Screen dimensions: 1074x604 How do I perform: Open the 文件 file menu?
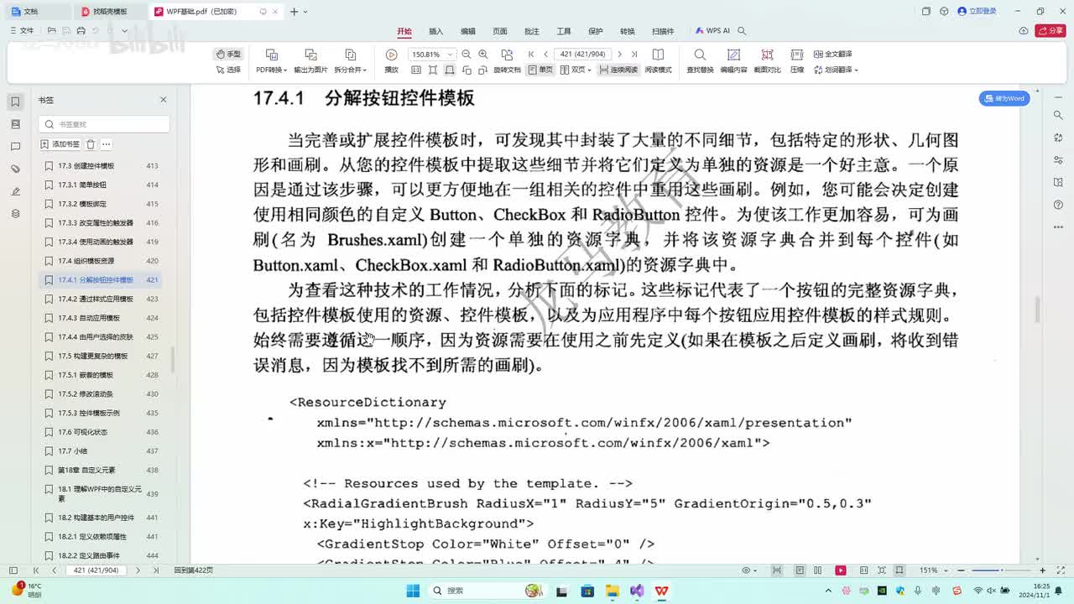pos(22,31)
